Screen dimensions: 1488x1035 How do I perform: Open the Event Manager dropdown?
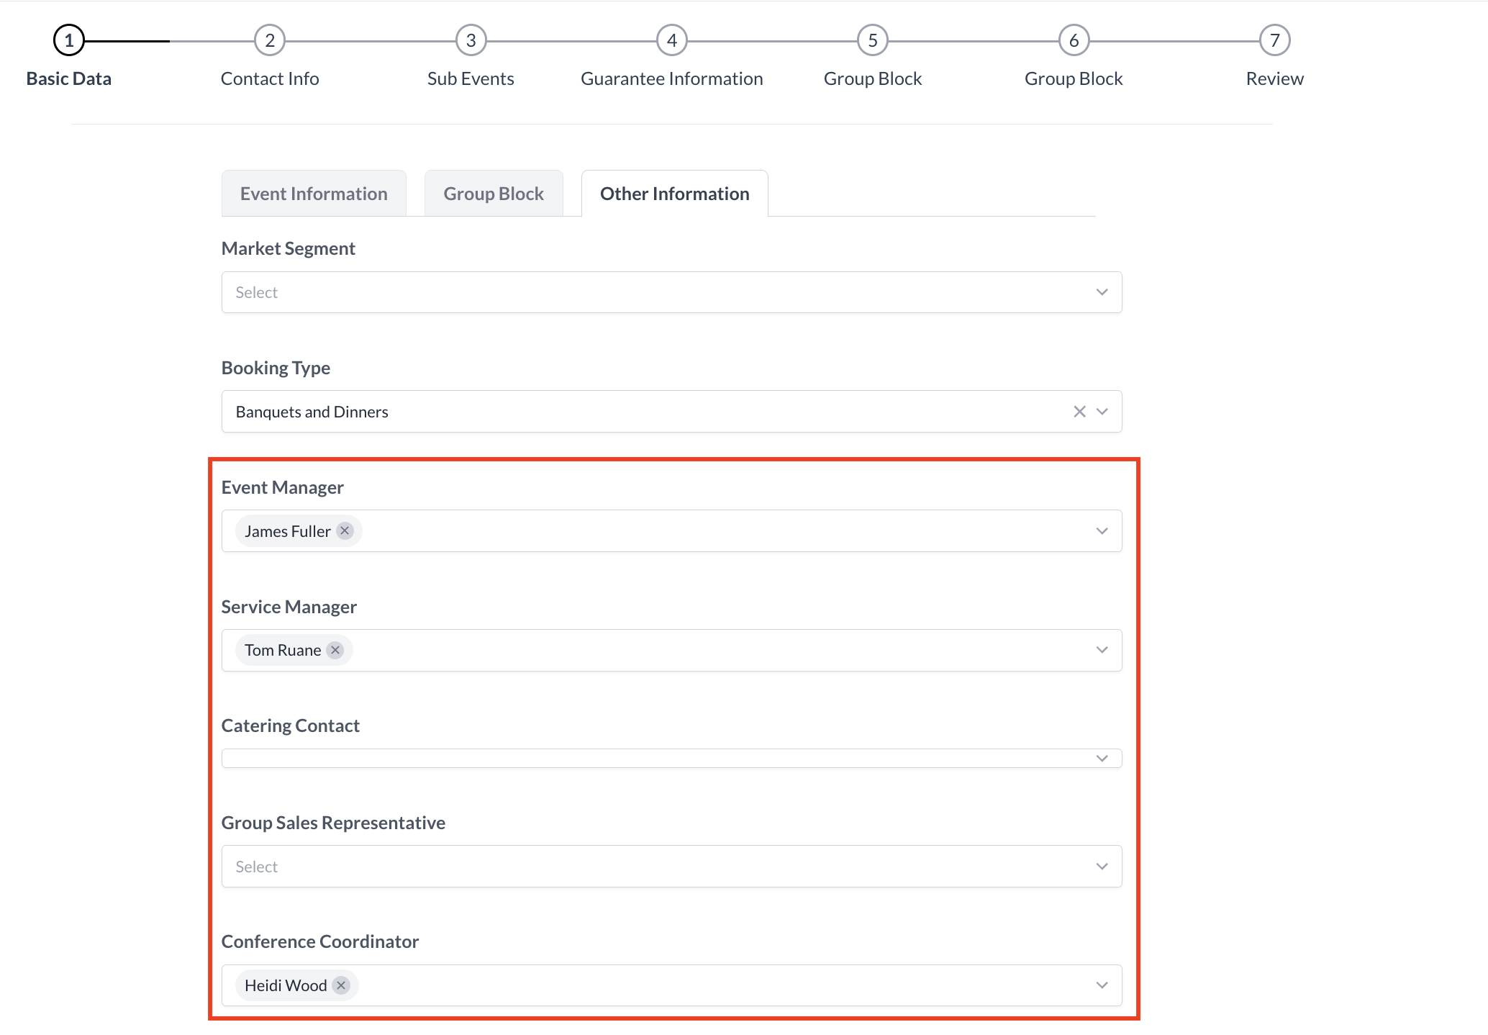coord(1101,530)
